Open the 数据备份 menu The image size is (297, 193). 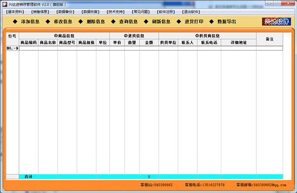point(65,12)
